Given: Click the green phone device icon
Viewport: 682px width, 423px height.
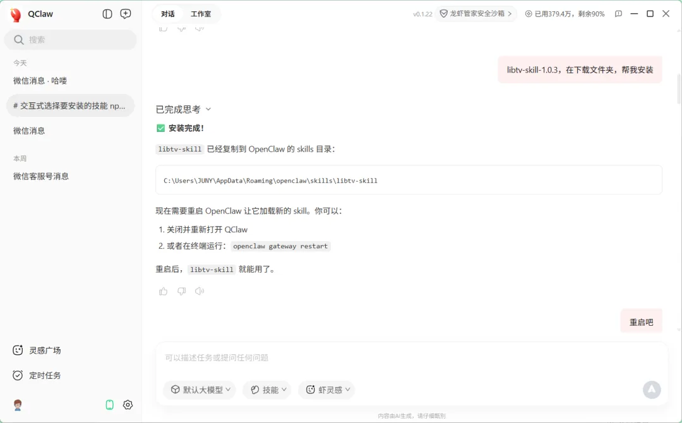Looking at the screenshot, I should [110, 405].
